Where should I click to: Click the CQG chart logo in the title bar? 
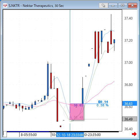5,5
